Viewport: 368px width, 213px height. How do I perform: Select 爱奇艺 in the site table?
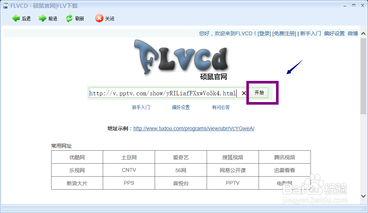[x=181, y=157]
